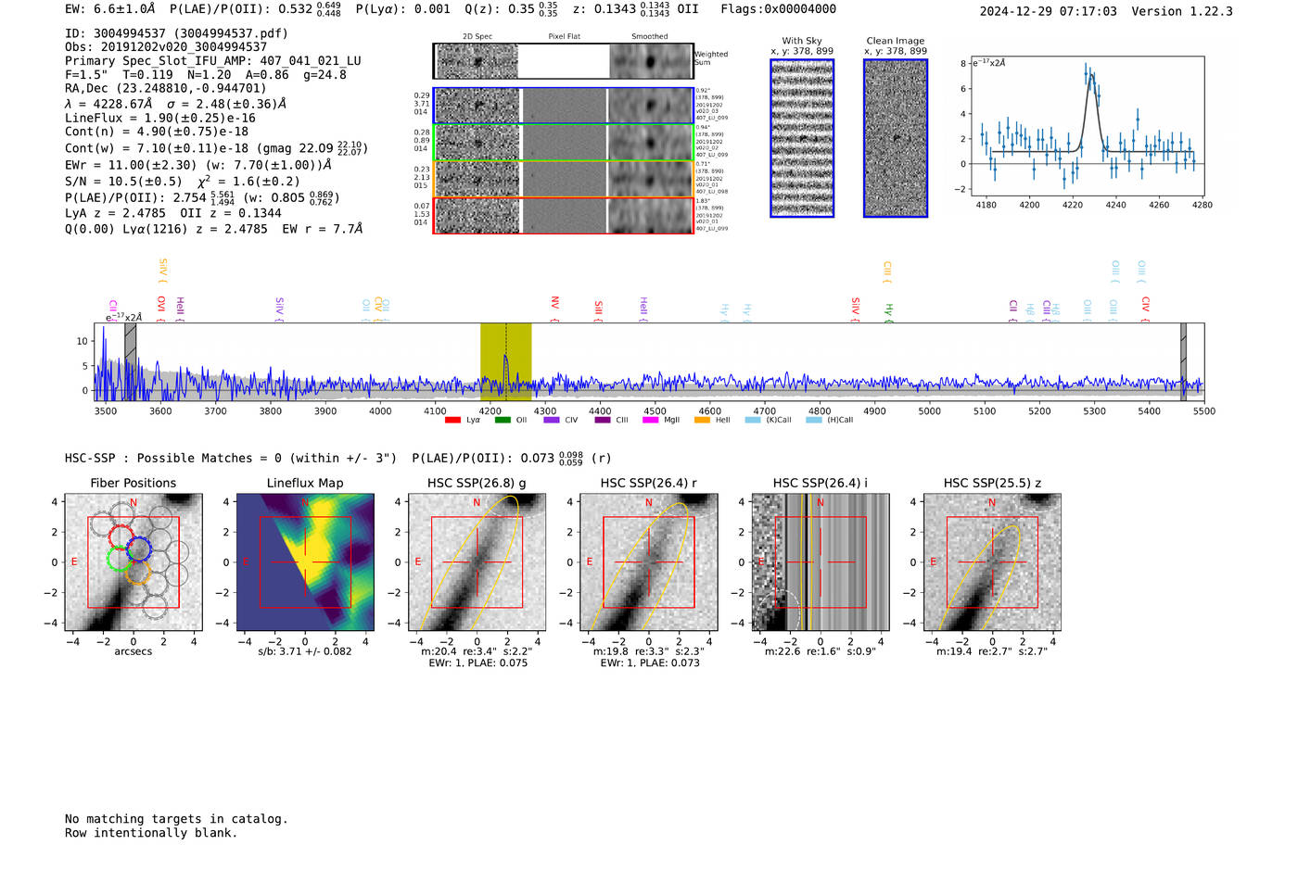Click the Clean Image cutout
Image resolution: width=1298 pixels, height=883 pixels.
tap(896, 138)
